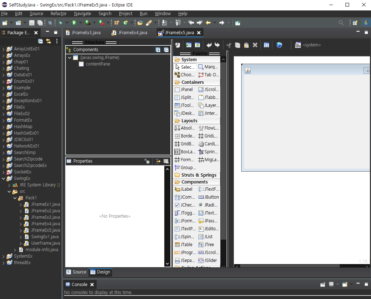This screenshot has width=371, height=299.
Task: Pick the JLabel component in the palette
Action: point(184,189)
